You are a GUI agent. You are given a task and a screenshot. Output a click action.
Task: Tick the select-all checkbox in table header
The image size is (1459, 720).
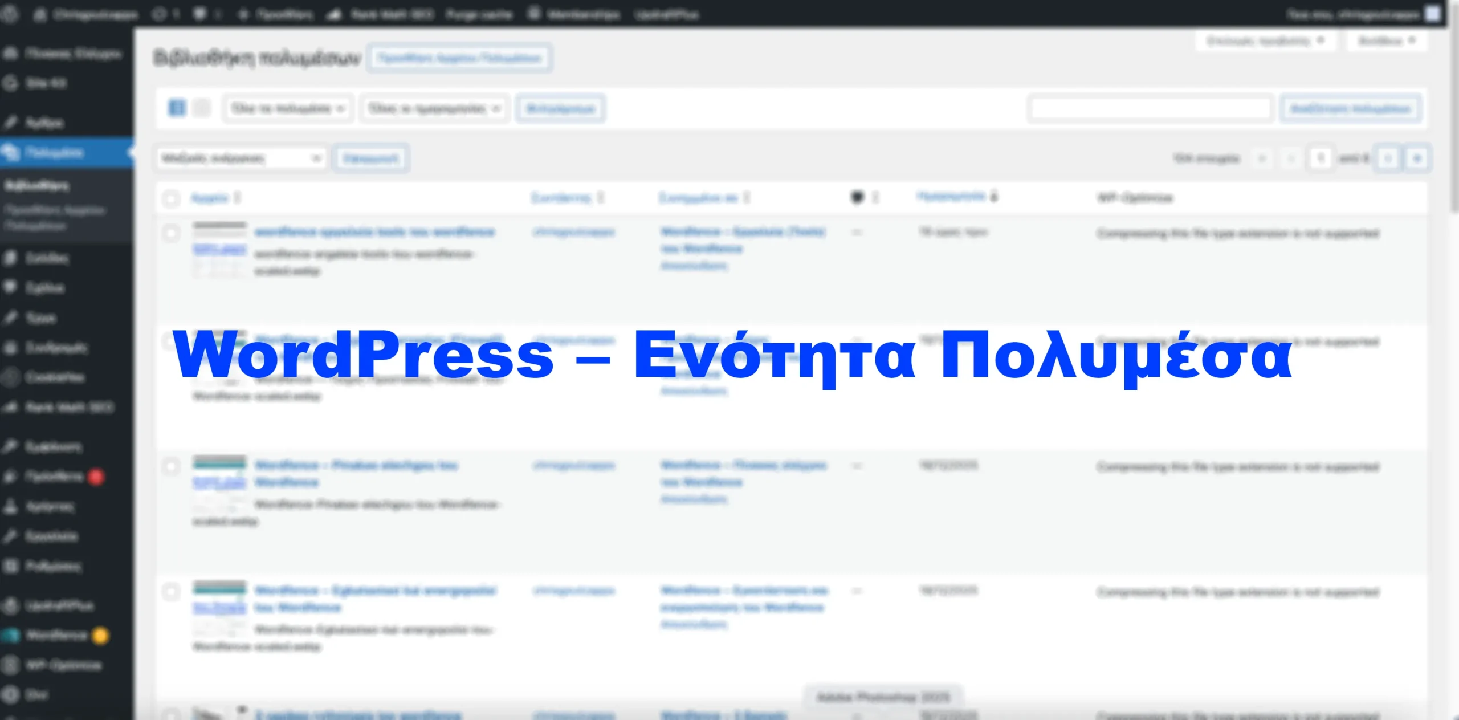click(x=170, y=198)
